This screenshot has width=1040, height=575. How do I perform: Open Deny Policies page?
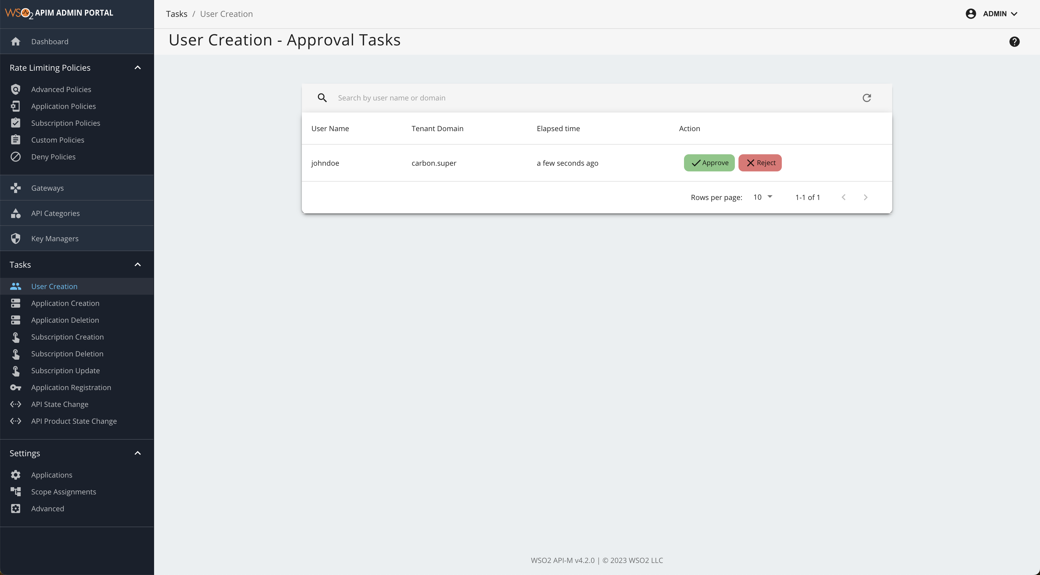point(53,157)
